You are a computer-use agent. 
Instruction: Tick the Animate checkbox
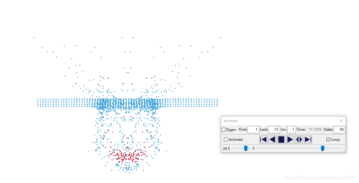(x=226, y=139)
